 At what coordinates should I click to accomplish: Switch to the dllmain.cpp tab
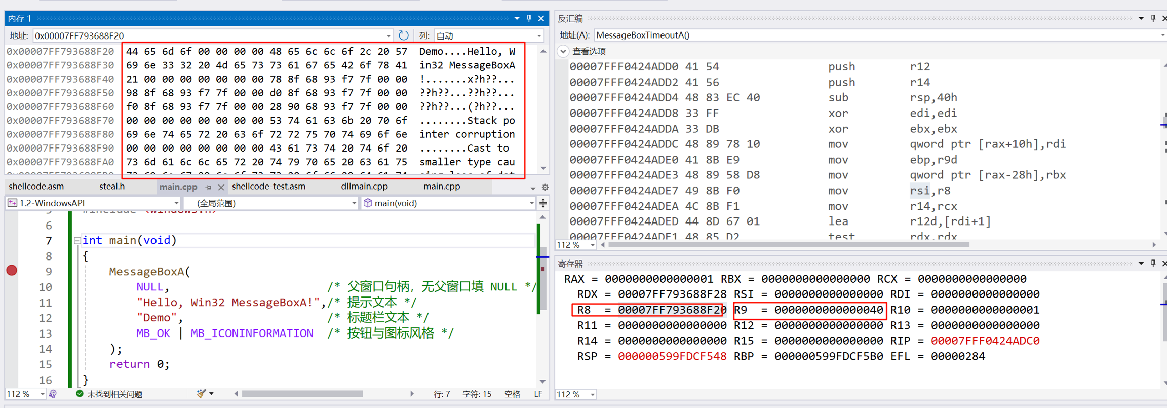[x=364, y=187]
